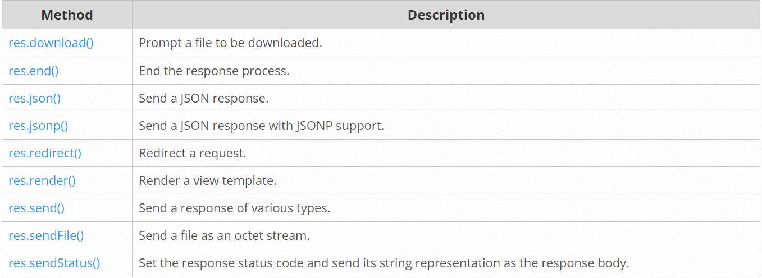Click the "End the response process" description
The height and width of the screenshot is (278, 762).
[214, 71]
